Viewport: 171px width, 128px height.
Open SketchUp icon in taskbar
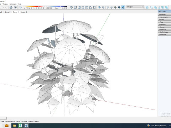(26, 126)
